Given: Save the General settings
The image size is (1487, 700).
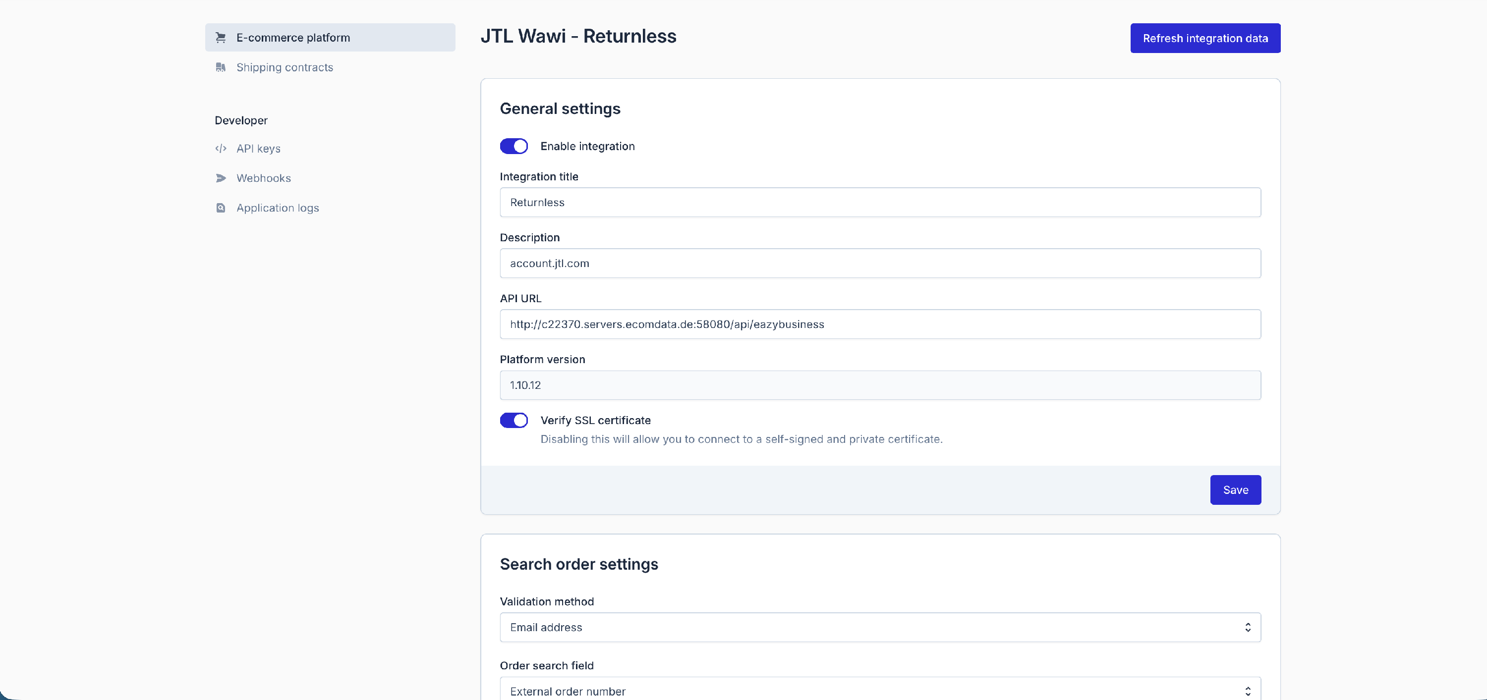Looking at the screenshot, I should [1235, 490].
